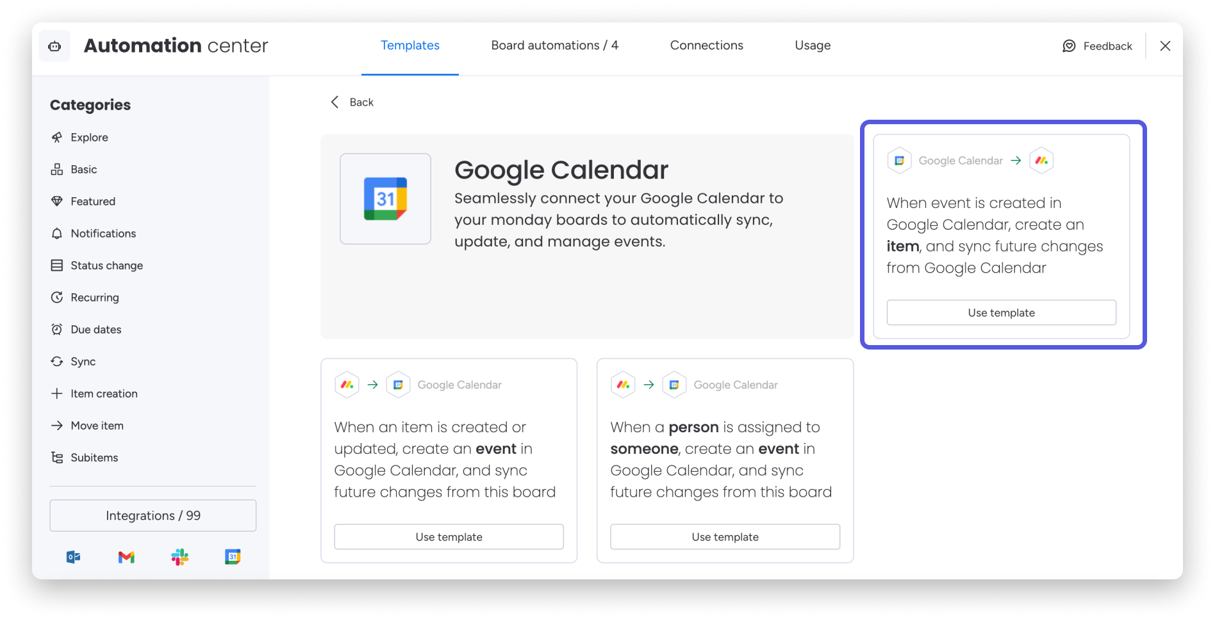
Task: Open the Sync category
Action: pyautogui.click(x=73, y=362)
